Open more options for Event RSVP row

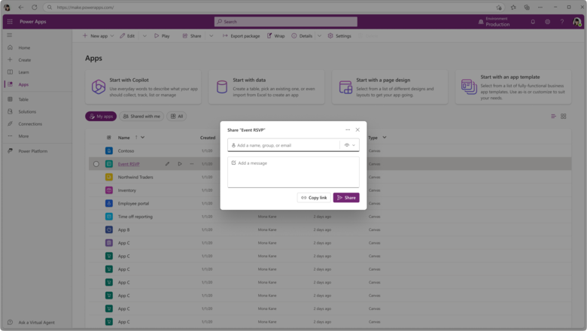click(x=192, y=164)
